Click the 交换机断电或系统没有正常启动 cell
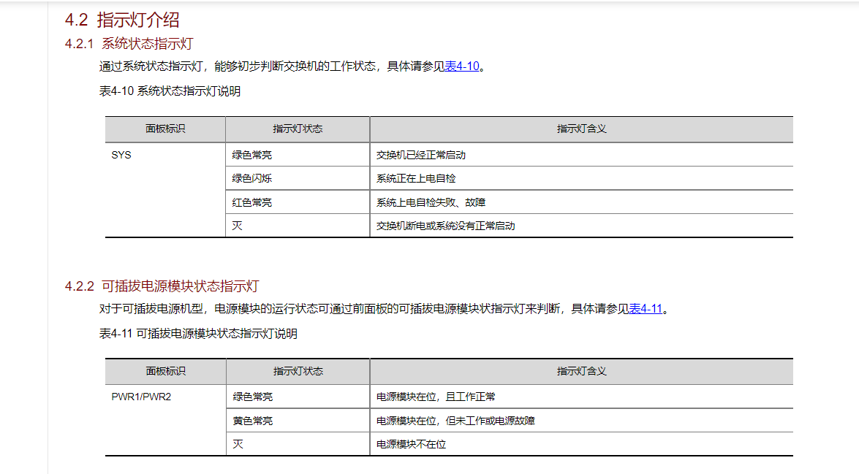 point(582,226)
